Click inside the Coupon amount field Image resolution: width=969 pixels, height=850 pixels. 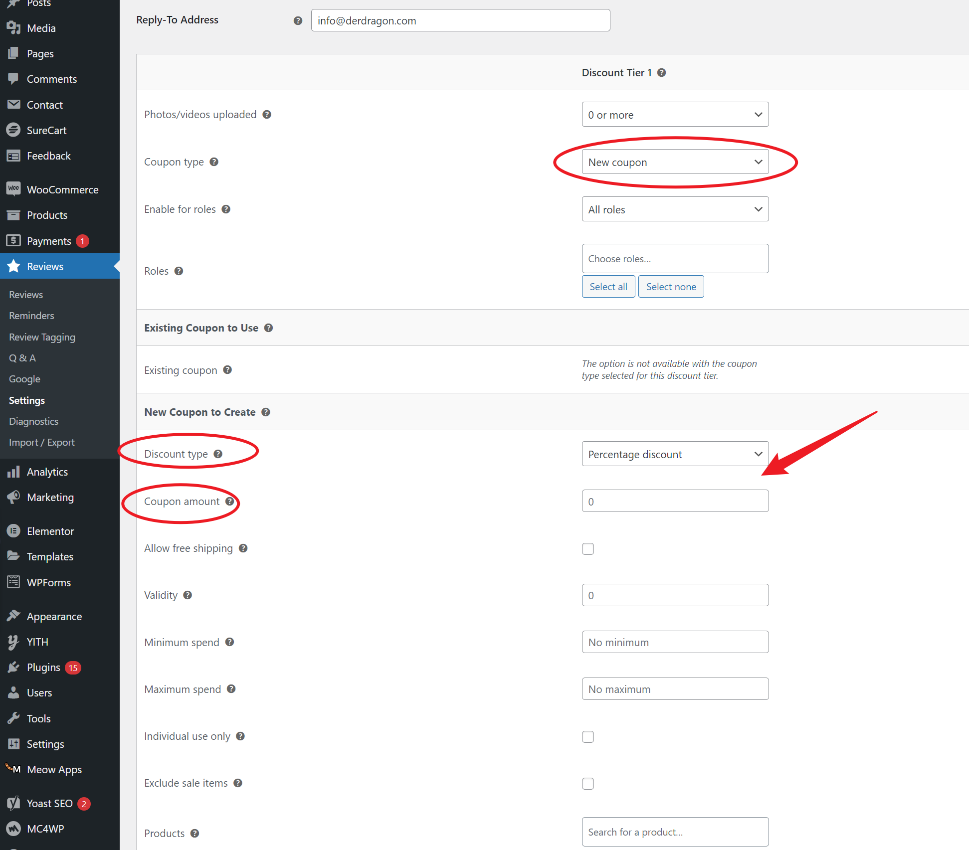pos(675,501)
